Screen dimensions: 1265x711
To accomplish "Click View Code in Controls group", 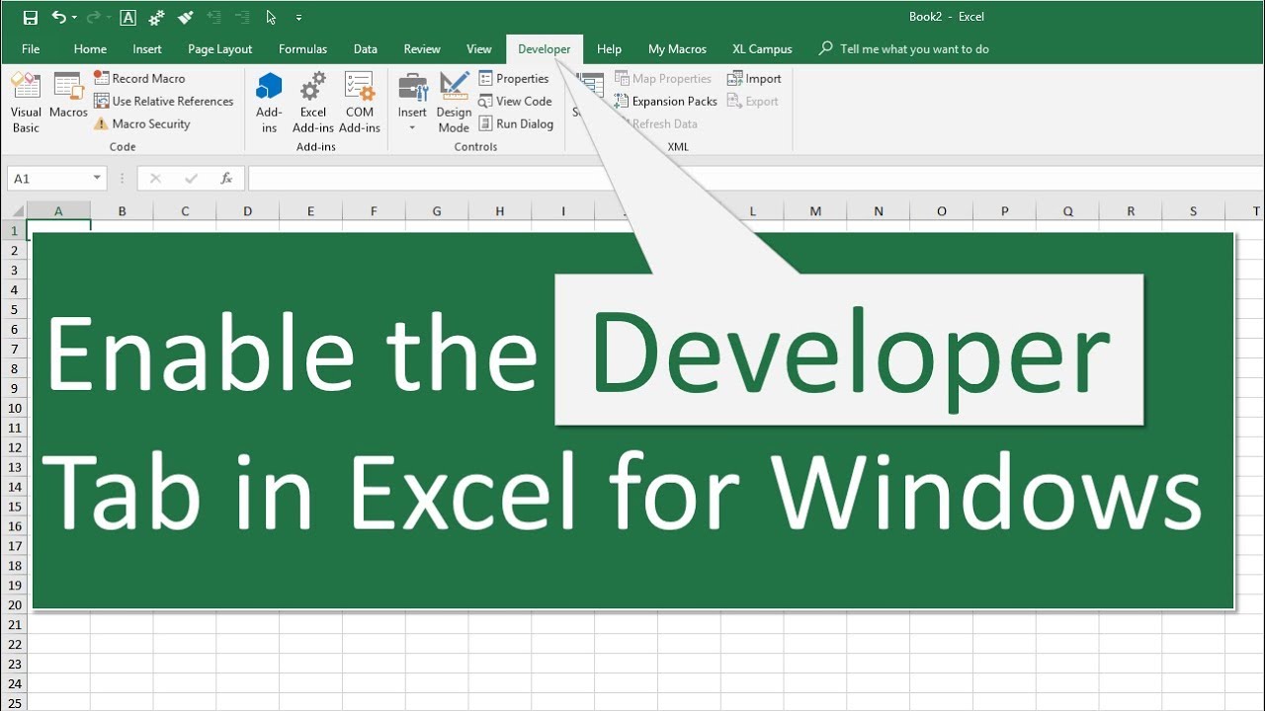I will [515, 101].
